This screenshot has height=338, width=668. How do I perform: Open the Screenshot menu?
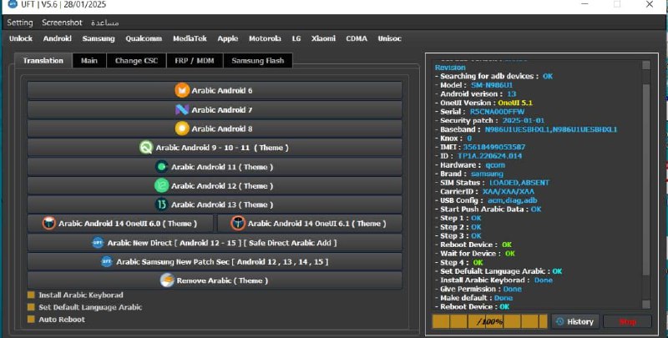point(62,23)
